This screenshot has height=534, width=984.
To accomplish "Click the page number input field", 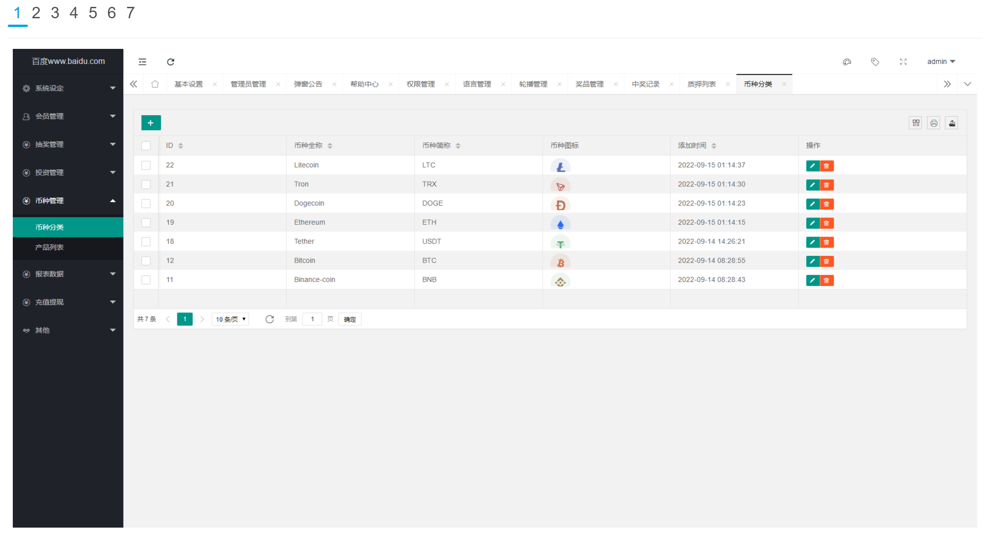I will [312, 319].
